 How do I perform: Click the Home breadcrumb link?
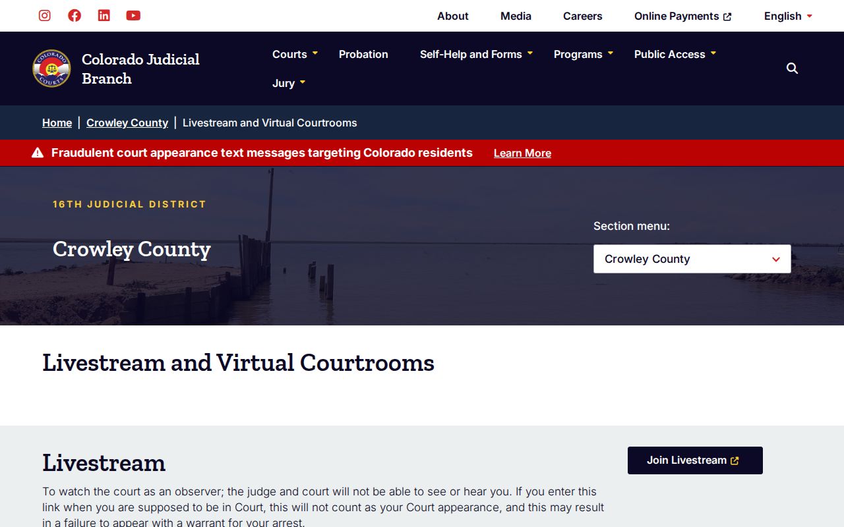pyautogui.click(x=57, y=123)
